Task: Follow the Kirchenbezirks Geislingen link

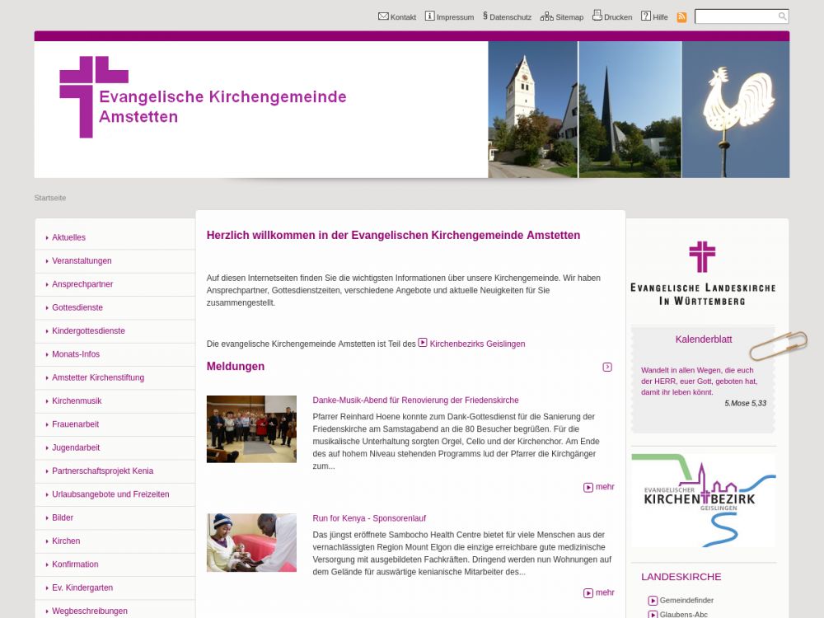Action: coord(477,344)
